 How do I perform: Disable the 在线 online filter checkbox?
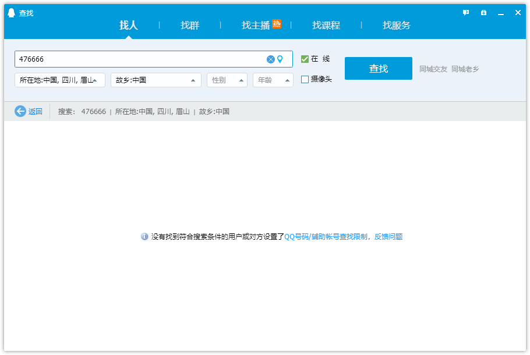(303, 58)
